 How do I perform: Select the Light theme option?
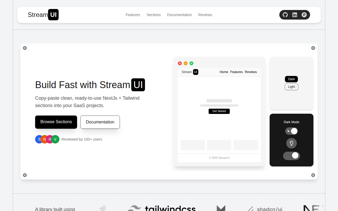pyautogui.click(x=291, y=87)
